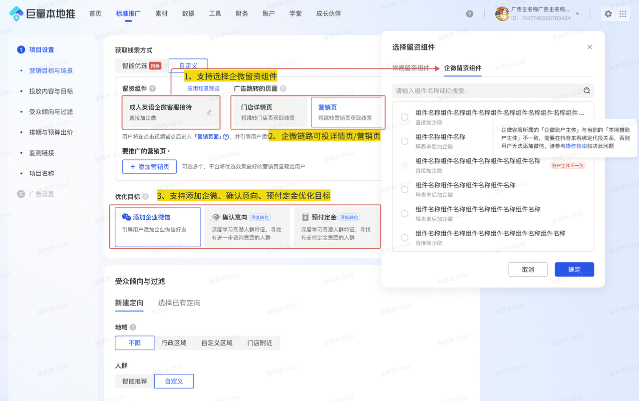Screen dimensions: 639x401
Task: Select the last component radio in list
Action: [404, 238]
